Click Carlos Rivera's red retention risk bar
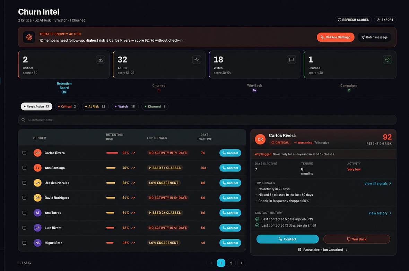Screen dimensions: 409x271 (112, 153)
